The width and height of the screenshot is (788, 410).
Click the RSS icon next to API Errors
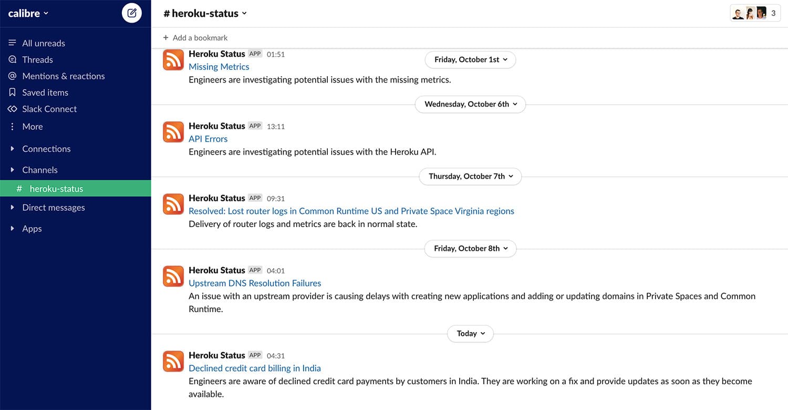[x=173, y=132]
